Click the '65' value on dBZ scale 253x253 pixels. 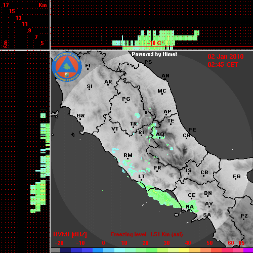(x=241, y=243)
